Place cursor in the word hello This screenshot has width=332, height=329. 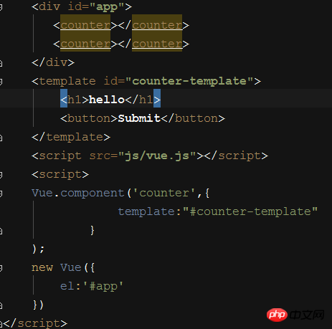coord(107,100)
